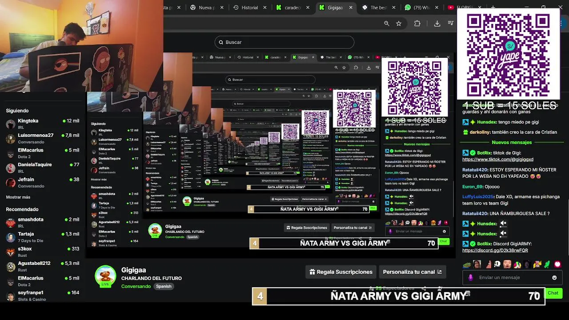The height and width of the screenshot is (320, 569).
Task: Click Tartaja's avatar in Recomendado
Action: point(11,237)
